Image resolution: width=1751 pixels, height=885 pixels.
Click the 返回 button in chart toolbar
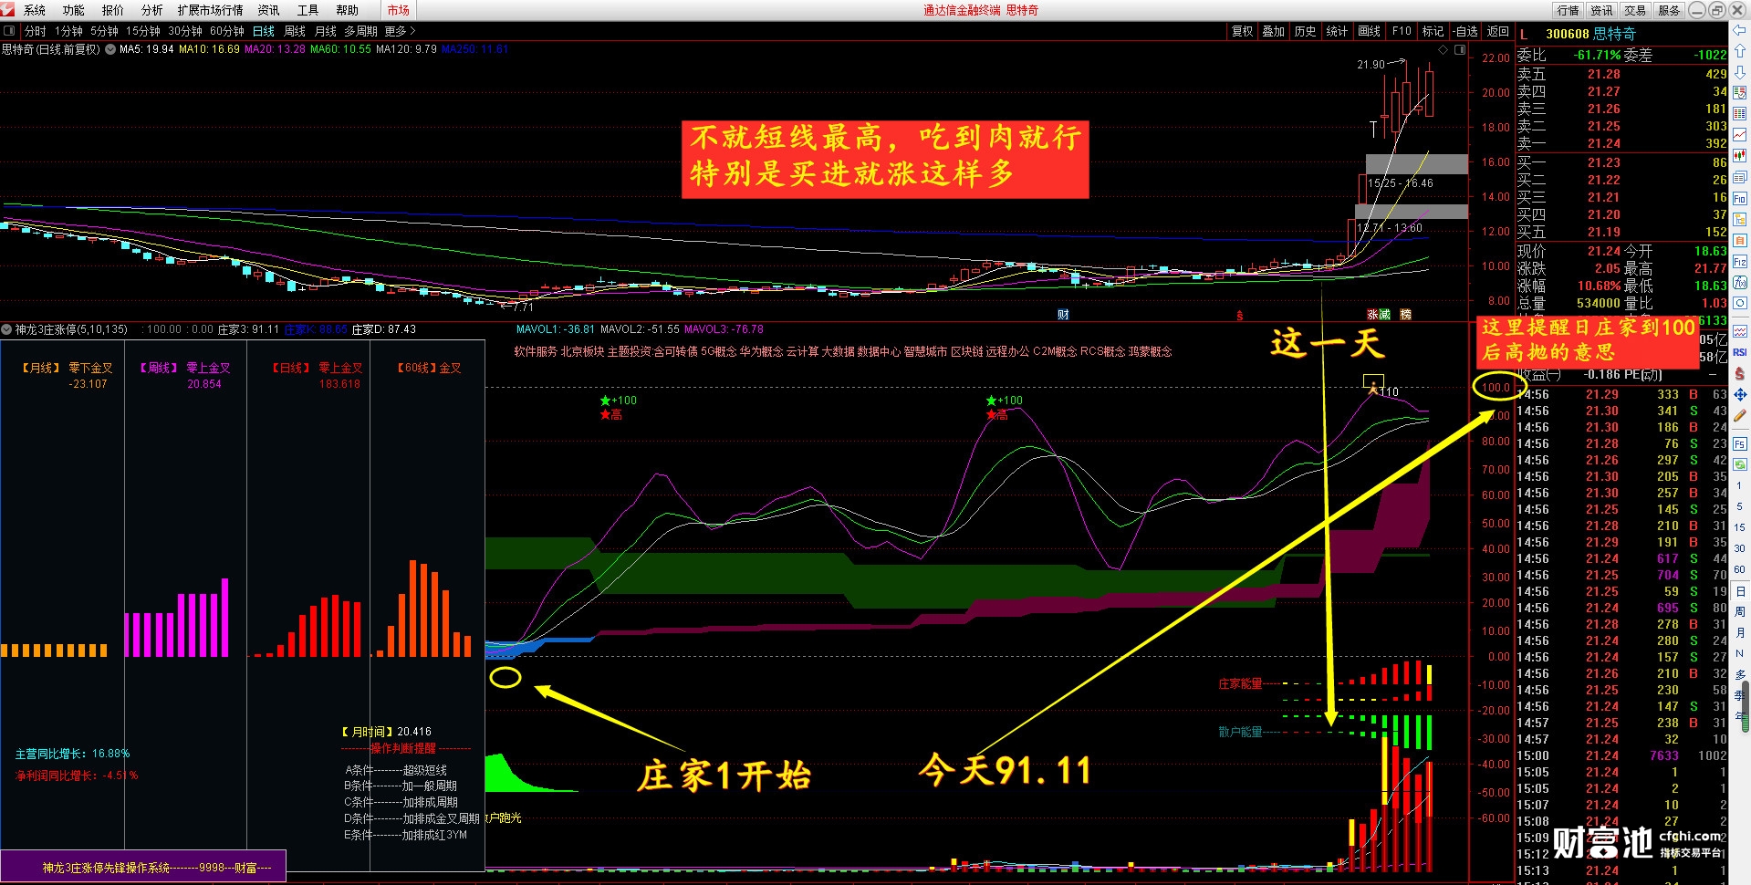1498,31
